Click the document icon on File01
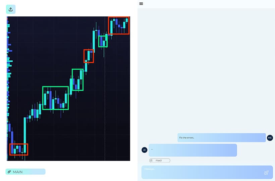275x181 pixels. pyautogui.click(x=152, y=161)
